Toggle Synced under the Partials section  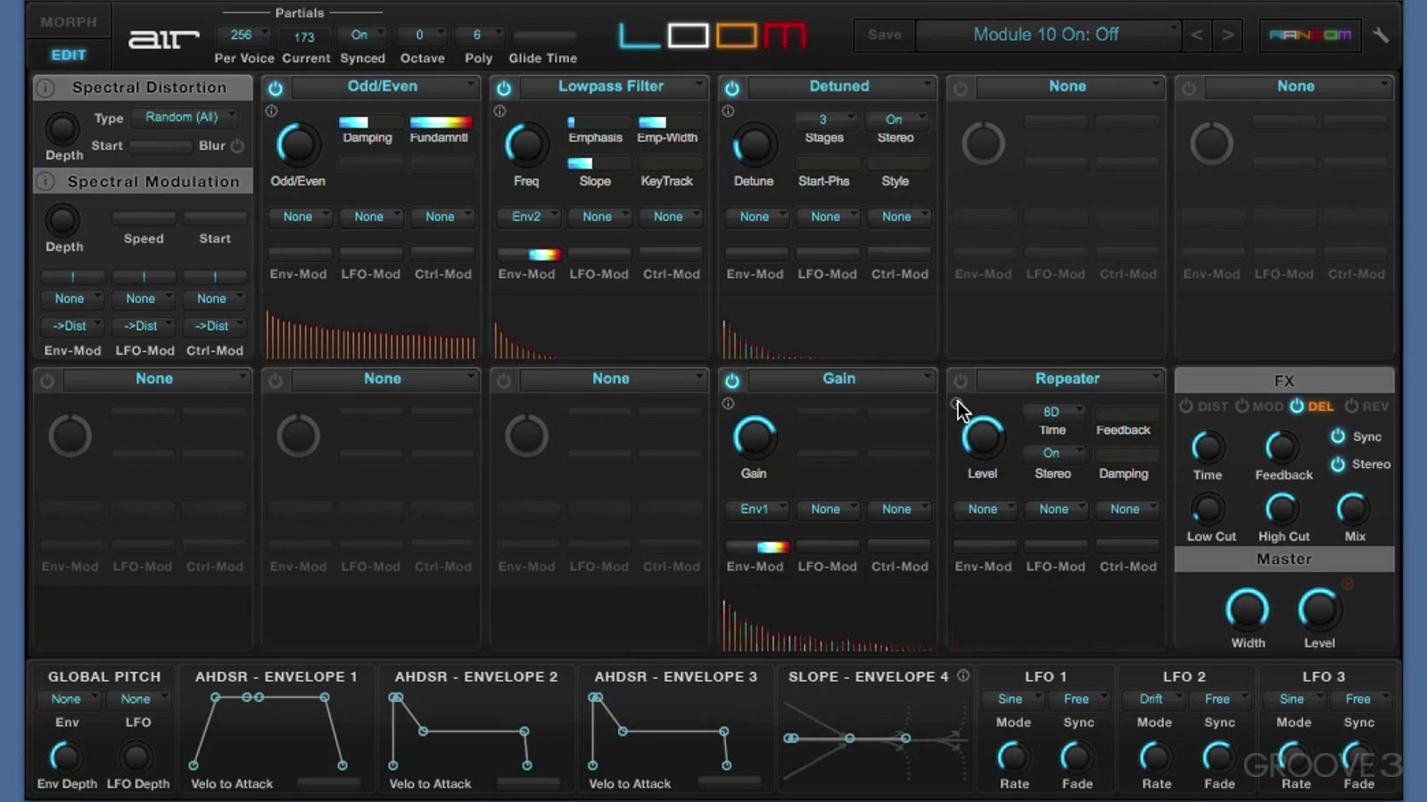point(361,35)
